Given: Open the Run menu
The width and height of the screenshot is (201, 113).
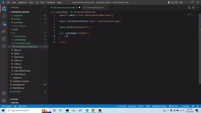Looking at the screenshot, I should (43, 2).
